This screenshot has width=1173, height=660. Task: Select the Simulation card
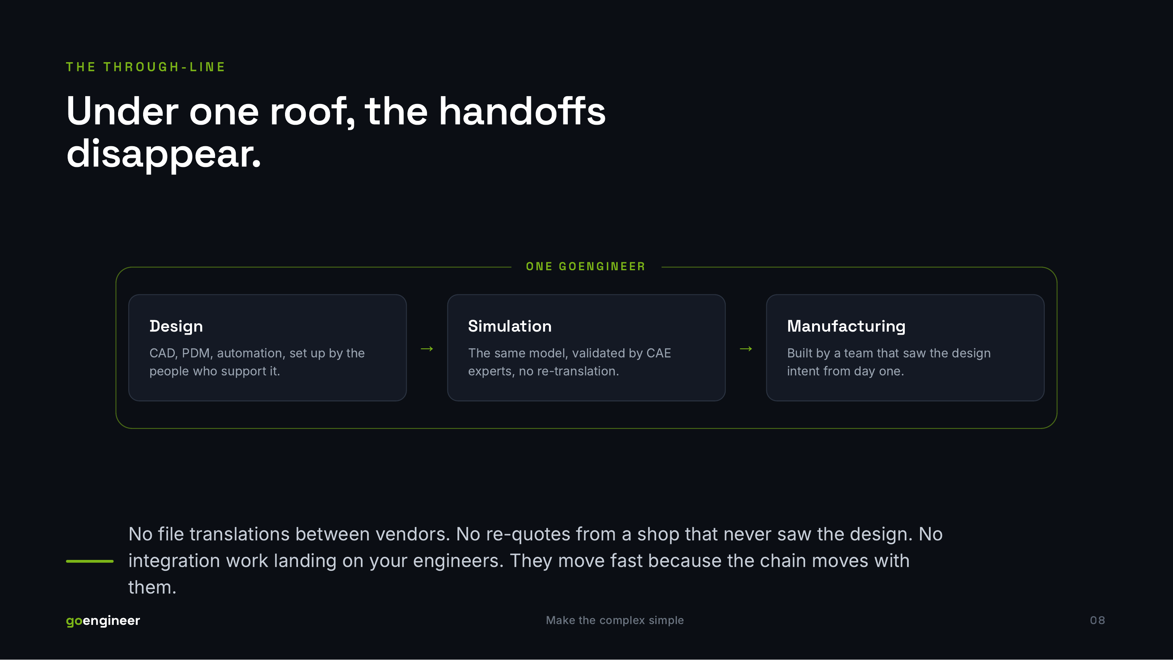586,348
